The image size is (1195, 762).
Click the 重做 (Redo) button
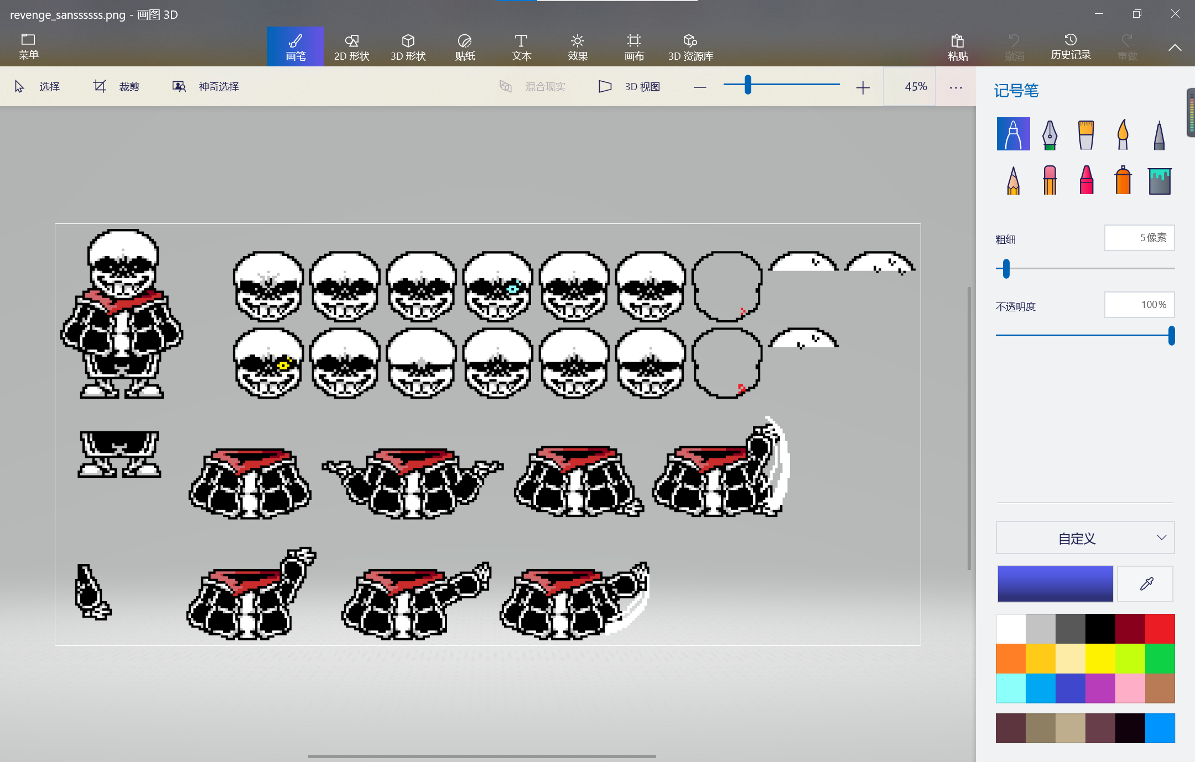click(1127, 48)
